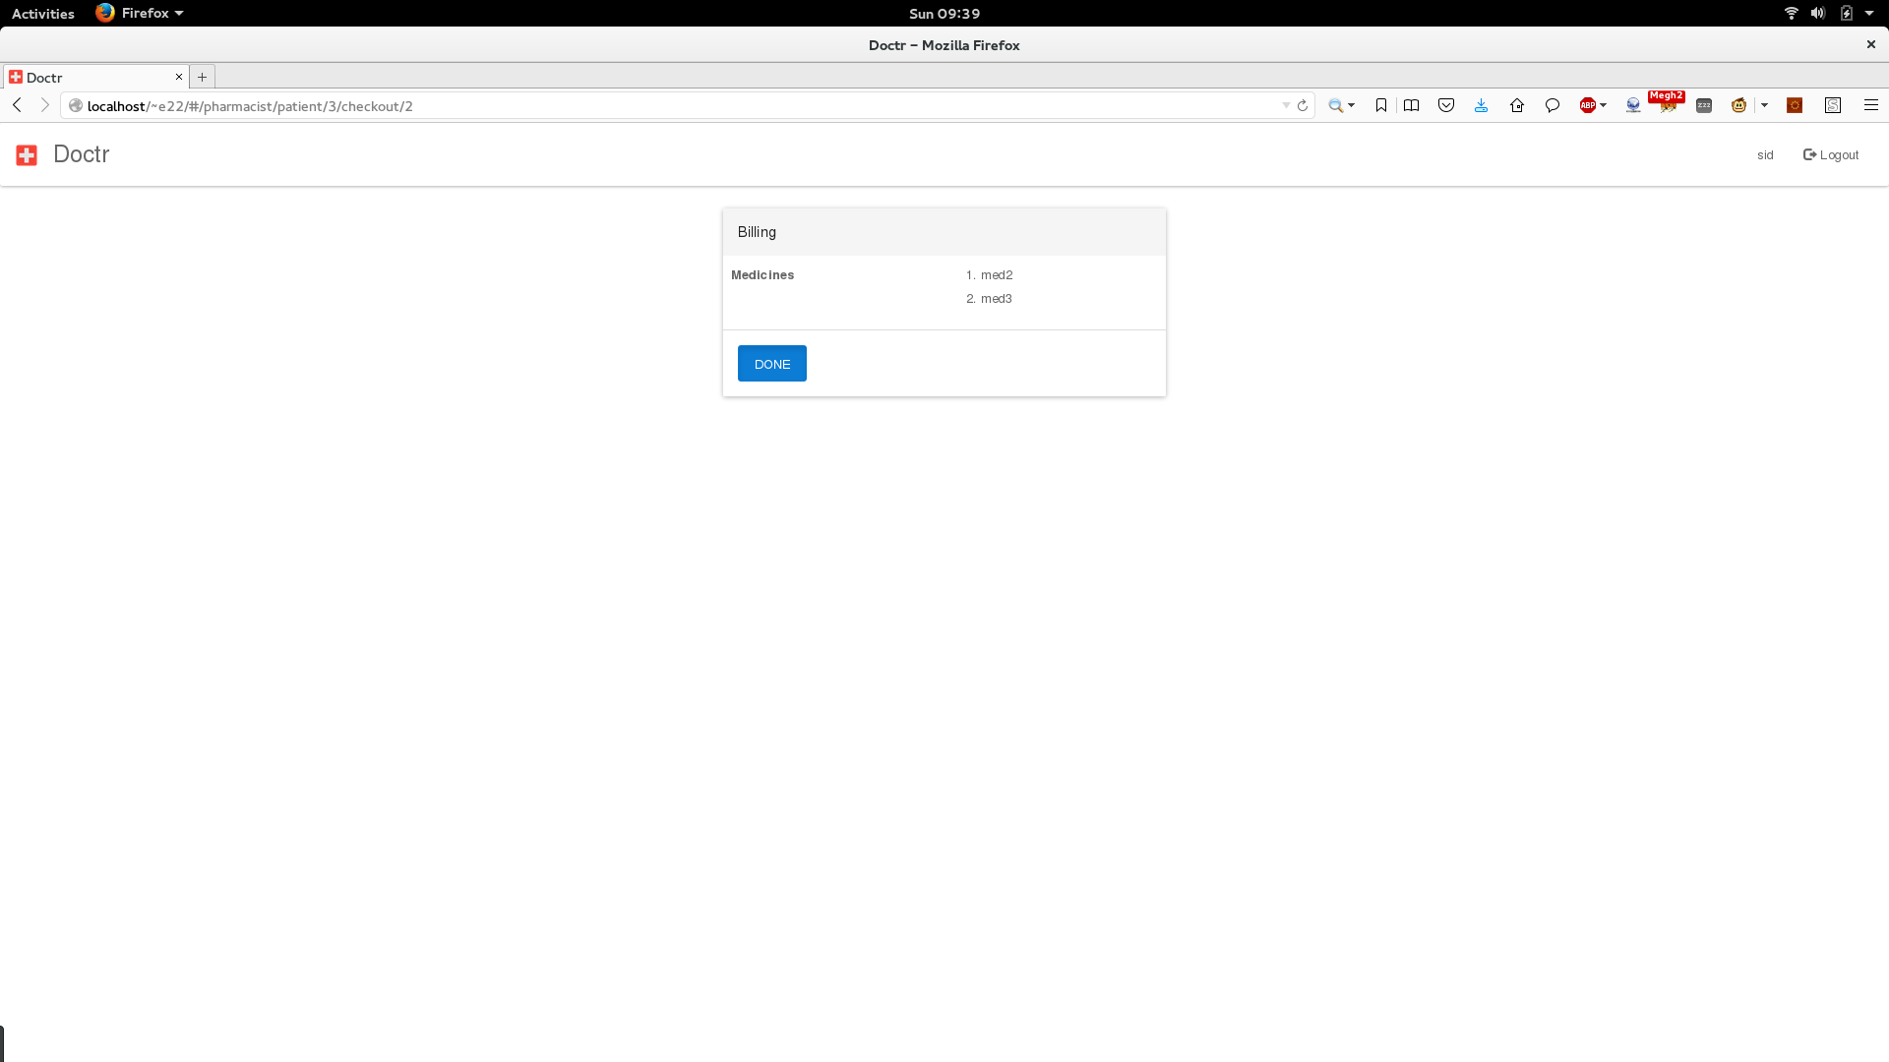Open a new tab with plus button
The height and width of the screenshot is (1062, 1889).
point(202,77)
